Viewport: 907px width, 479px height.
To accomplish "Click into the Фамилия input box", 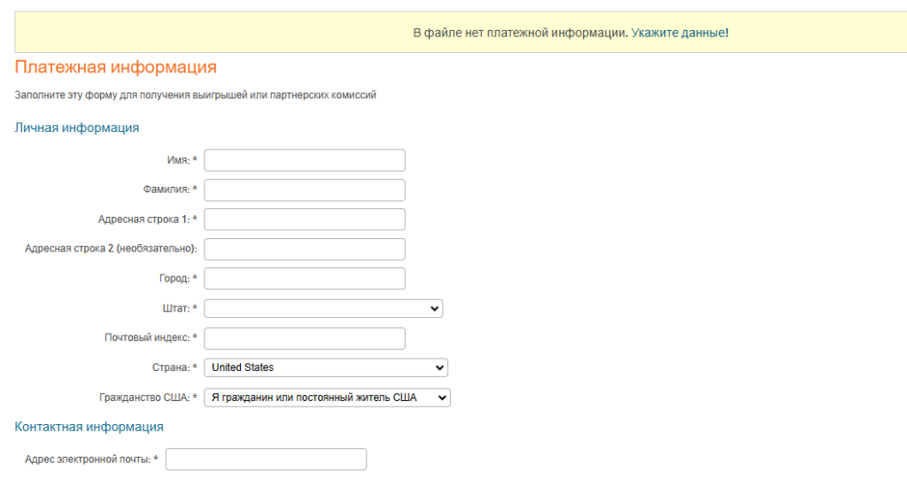I will (304, 190).
